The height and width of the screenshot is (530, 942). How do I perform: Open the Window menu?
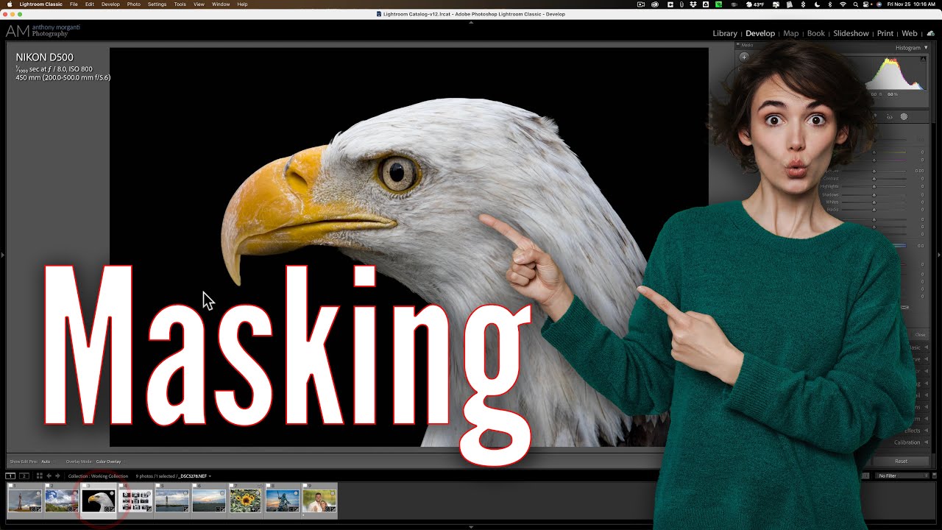[221, 4]
